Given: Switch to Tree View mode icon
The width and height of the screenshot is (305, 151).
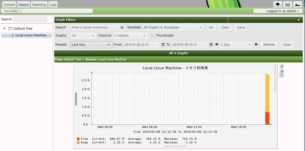Looking at the screenshot, I should (x=278, y=5).
